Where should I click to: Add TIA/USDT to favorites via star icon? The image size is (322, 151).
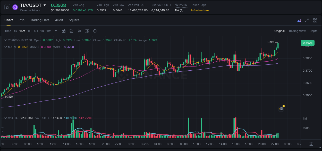click(x=7, y=7)
